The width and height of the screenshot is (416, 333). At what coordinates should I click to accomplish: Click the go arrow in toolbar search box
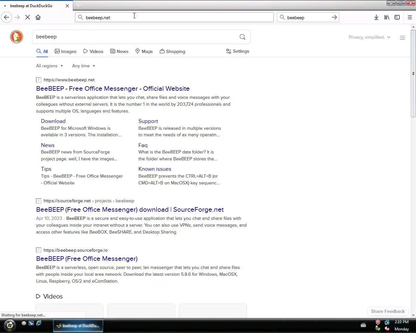tap(334, 17)
